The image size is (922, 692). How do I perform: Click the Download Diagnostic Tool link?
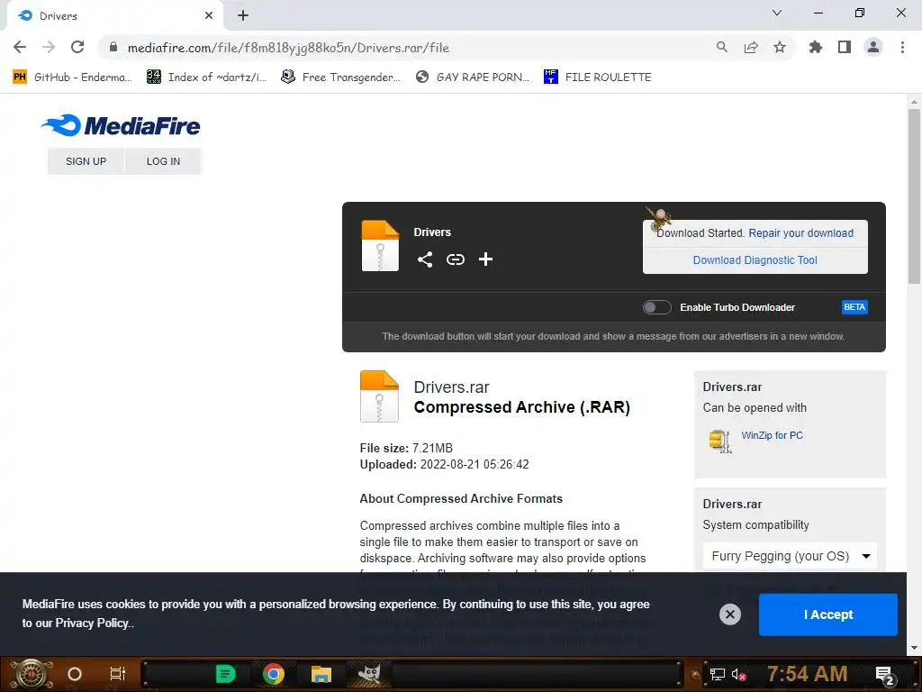coord(755,260)
